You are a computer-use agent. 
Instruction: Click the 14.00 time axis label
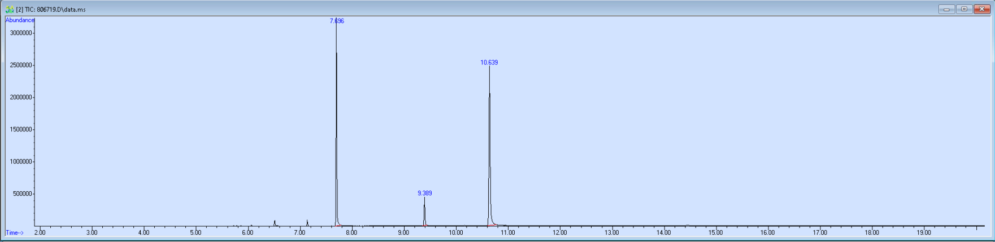tap(663, 232)
